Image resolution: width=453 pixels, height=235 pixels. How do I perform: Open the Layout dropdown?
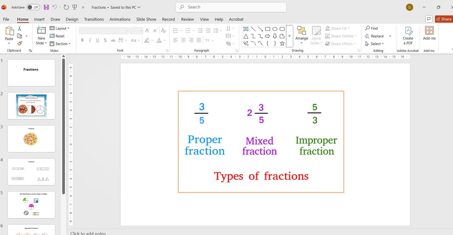click(61, 28)
